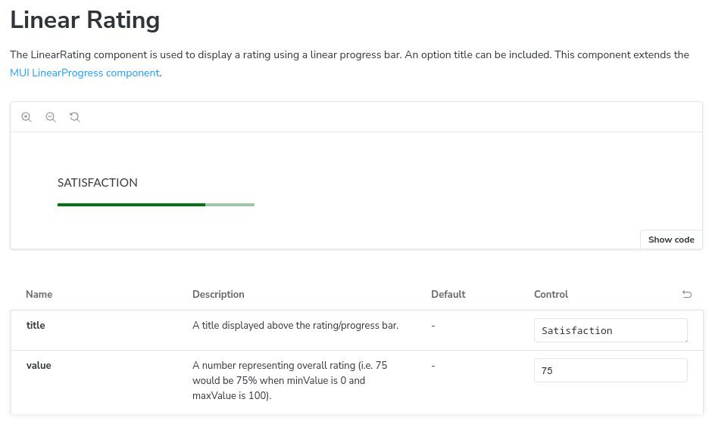Click the zoom in magnifier icon

click(27, 117)
